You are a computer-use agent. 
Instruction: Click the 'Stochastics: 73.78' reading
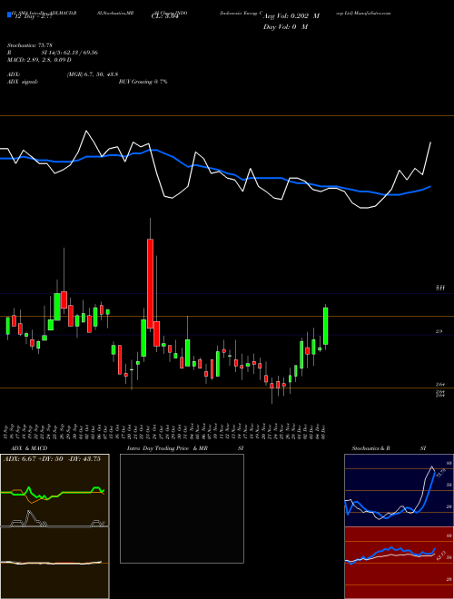tap(29, 45)
